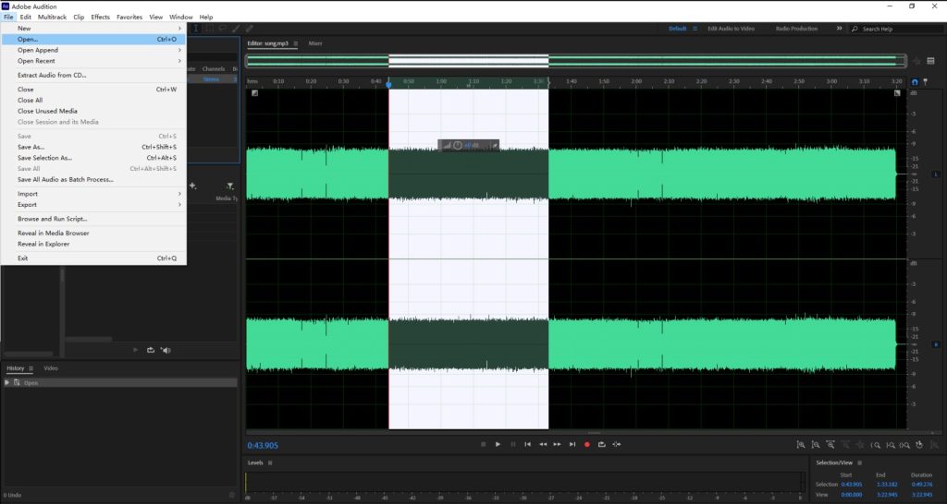
Task: Move playhead to previous marker button
Action: [x=528, y=444]
